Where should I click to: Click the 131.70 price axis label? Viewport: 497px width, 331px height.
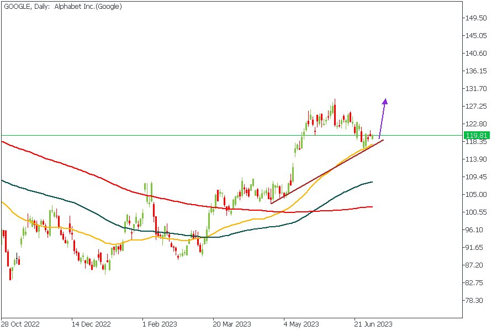click(475, 89)
